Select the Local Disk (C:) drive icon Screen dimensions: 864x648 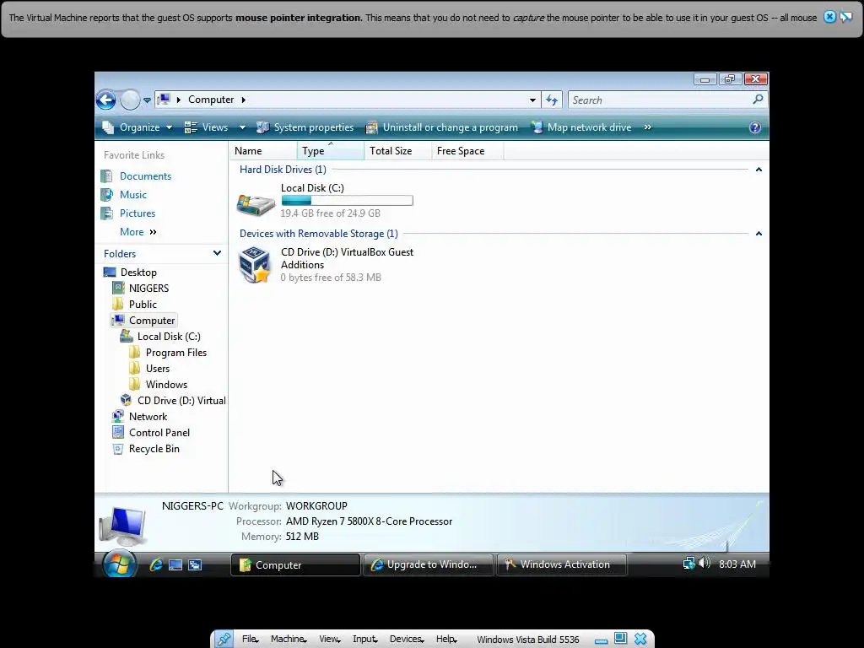coord(256,204)
